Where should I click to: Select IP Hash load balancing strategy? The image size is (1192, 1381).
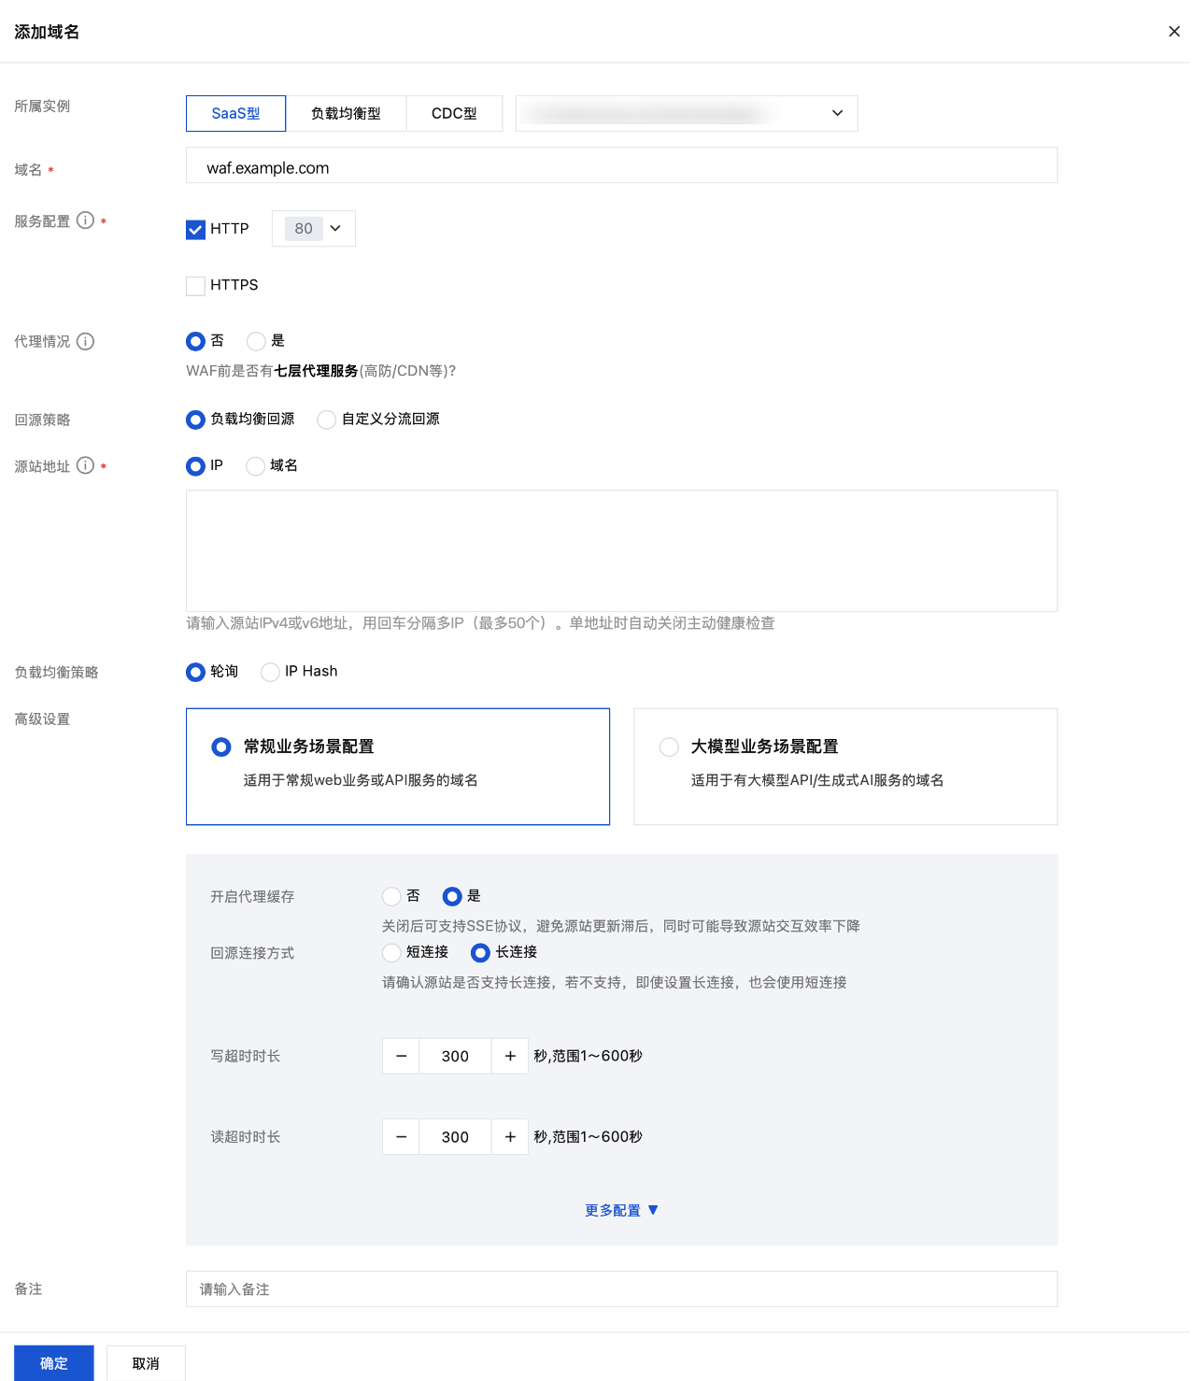(x=270, y=672)
